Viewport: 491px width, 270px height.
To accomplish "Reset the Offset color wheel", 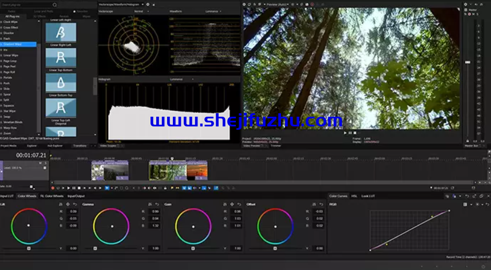I will point(321,204).
